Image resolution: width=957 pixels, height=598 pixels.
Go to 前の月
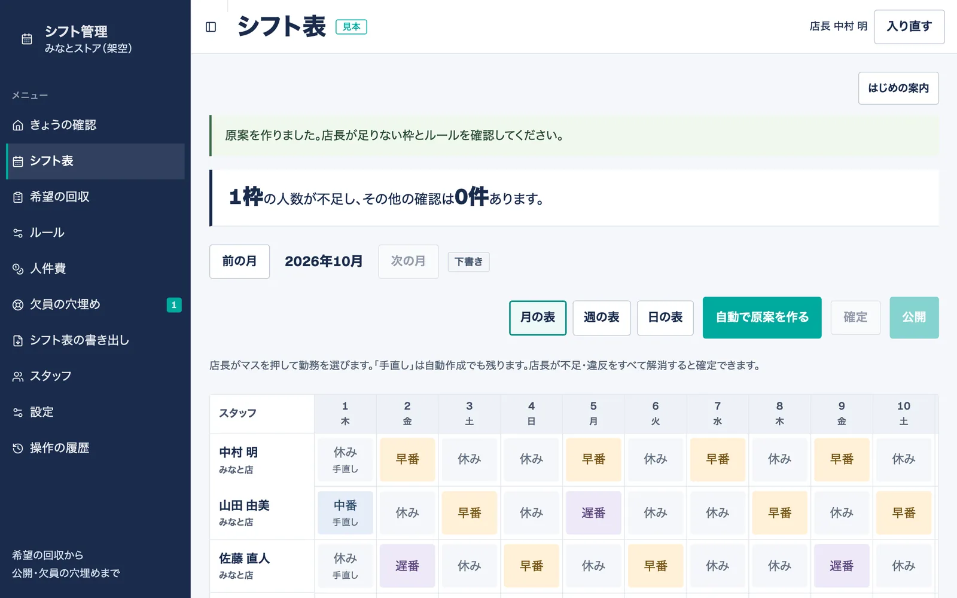239,261
